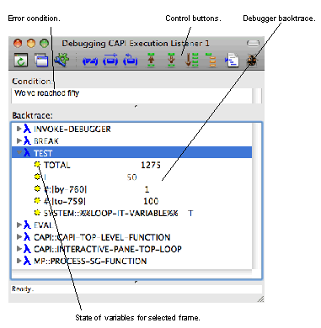Select the TOTAL variable name
Viewport: 321px width, 328px height.
pyautogui.click(x=57, y=165)
